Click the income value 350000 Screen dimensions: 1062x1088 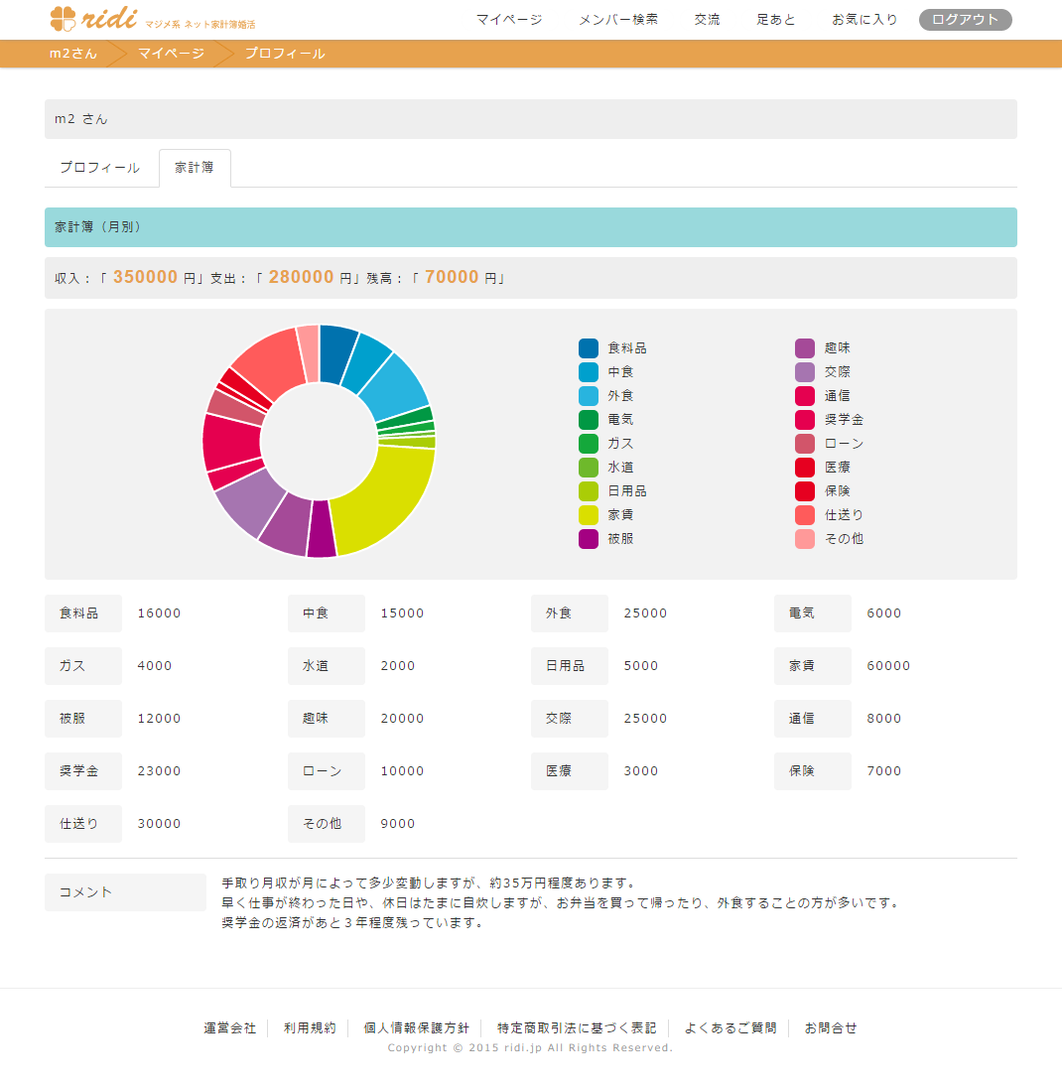coord(145,278)
